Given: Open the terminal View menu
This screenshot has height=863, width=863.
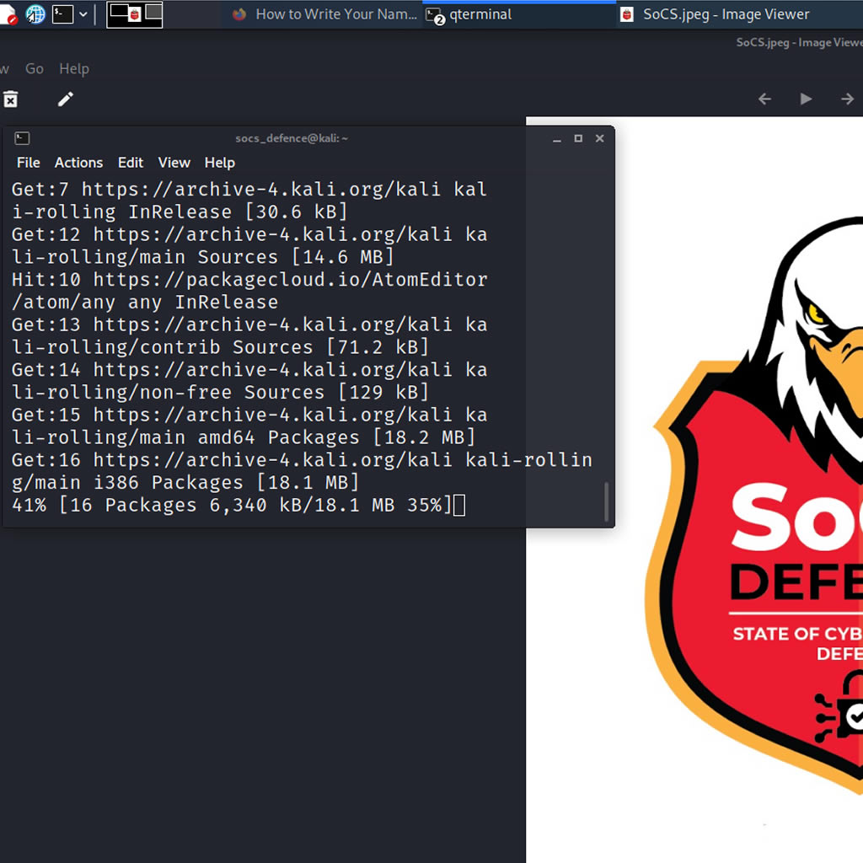Looking at the screenshot, I should pyautogui.click(x=174, y=163).
